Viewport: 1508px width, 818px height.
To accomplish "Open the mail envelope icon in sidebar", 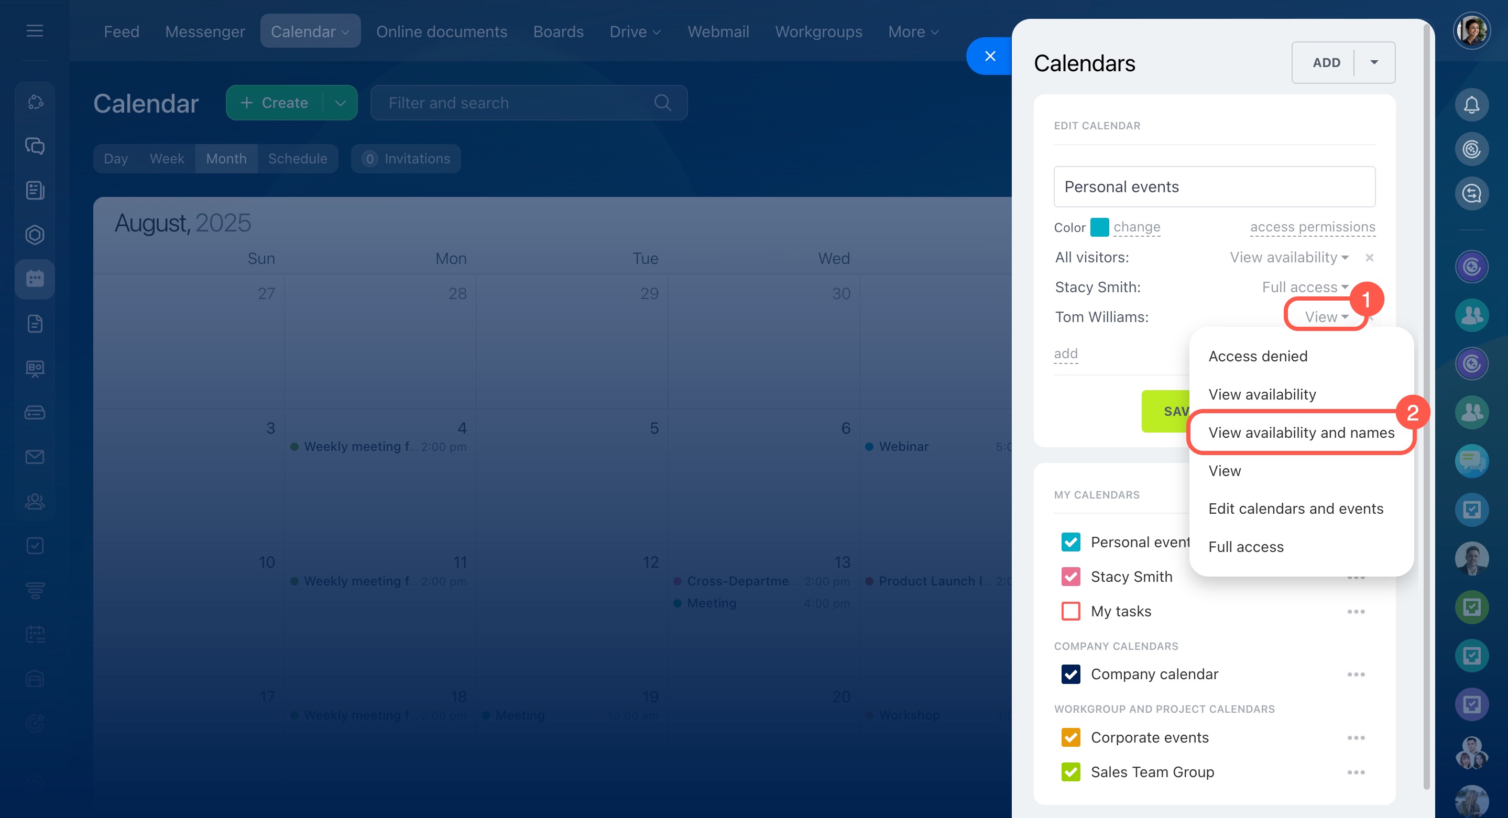I will tap(35, 457).
